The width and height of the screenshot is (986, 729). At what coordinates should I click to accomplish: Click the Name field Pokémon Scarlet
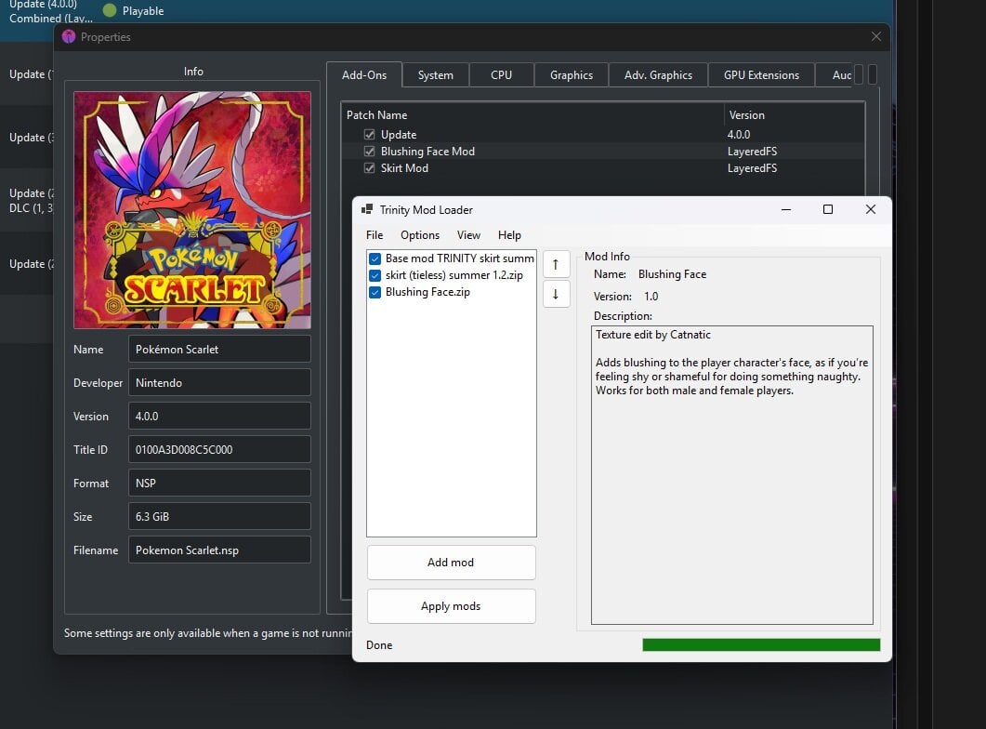pyautogui.click(x=219, y=349)
